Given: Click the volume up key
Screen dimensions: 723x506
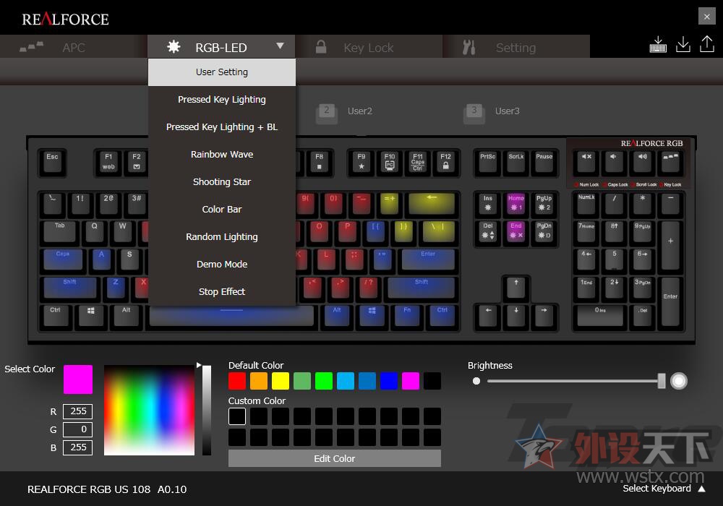Looking at the screenshot, I should 642,162.
